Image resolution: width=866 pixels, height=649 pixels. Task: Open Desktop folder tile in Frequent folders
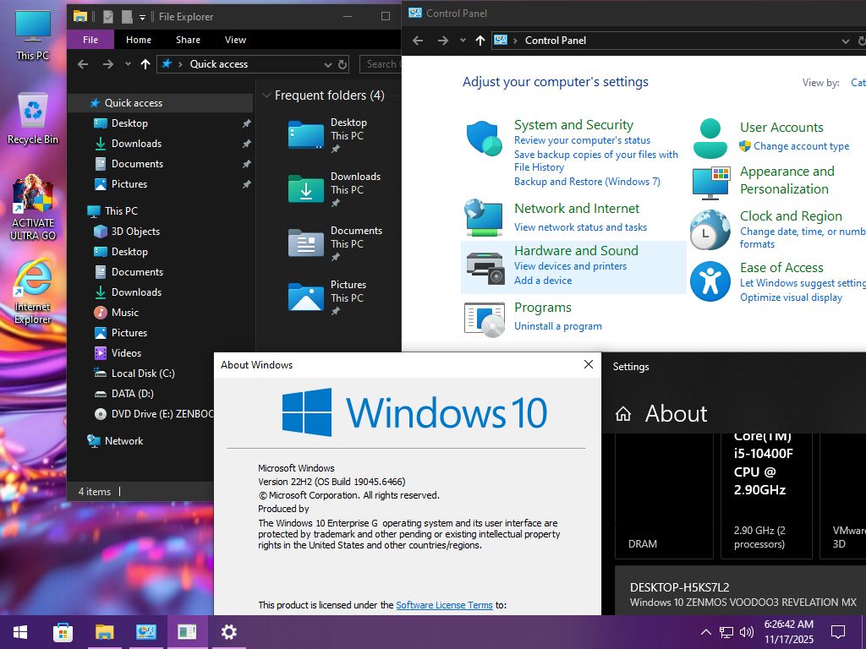coord(335,135)
